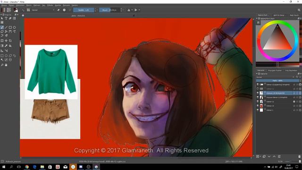Select the Gradient tool

point(2,46)
